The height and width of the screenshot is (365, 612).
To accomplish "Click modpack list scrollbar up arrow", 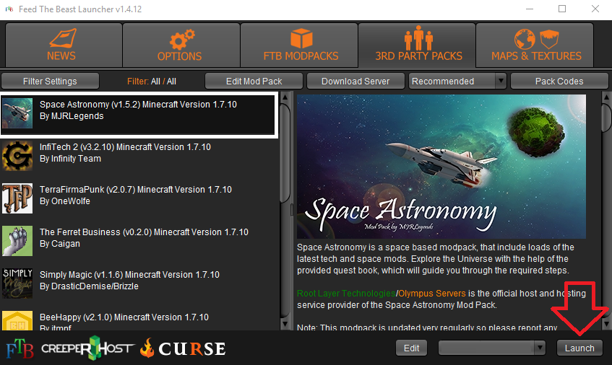I will [x=285, y=97].
